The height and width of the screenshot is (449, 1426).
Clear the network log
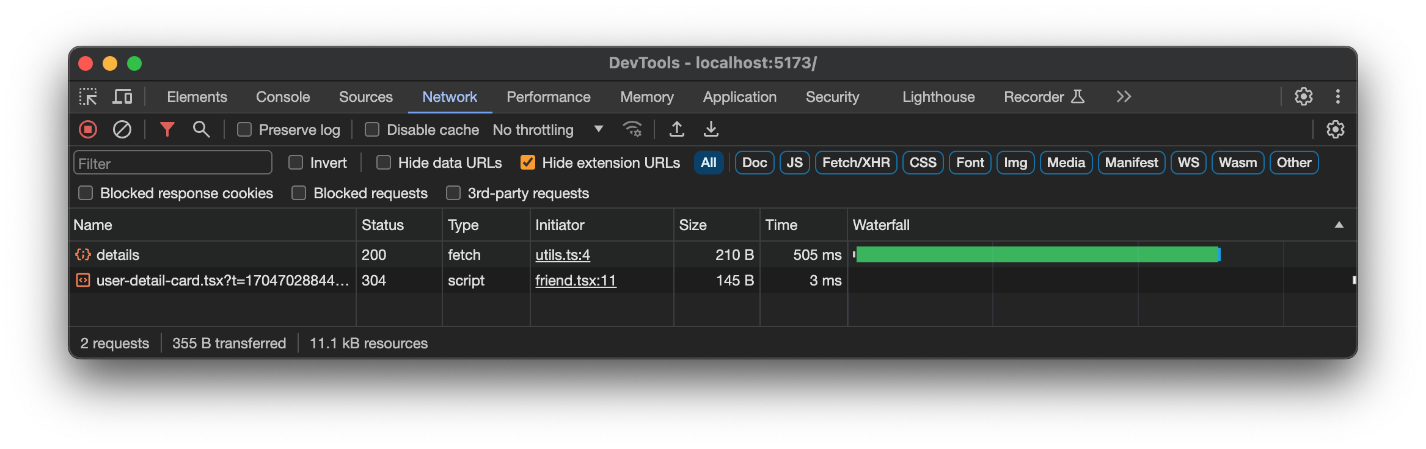122,129
